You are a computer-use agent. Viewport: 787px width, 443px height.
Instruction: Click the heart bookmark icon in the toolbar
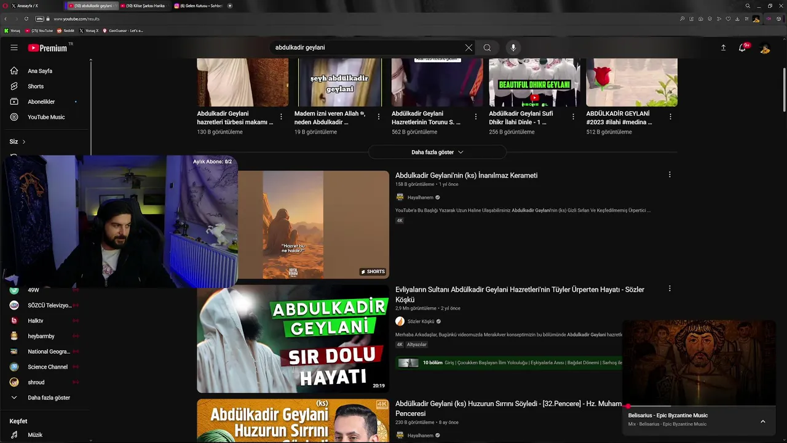[729, 18]
